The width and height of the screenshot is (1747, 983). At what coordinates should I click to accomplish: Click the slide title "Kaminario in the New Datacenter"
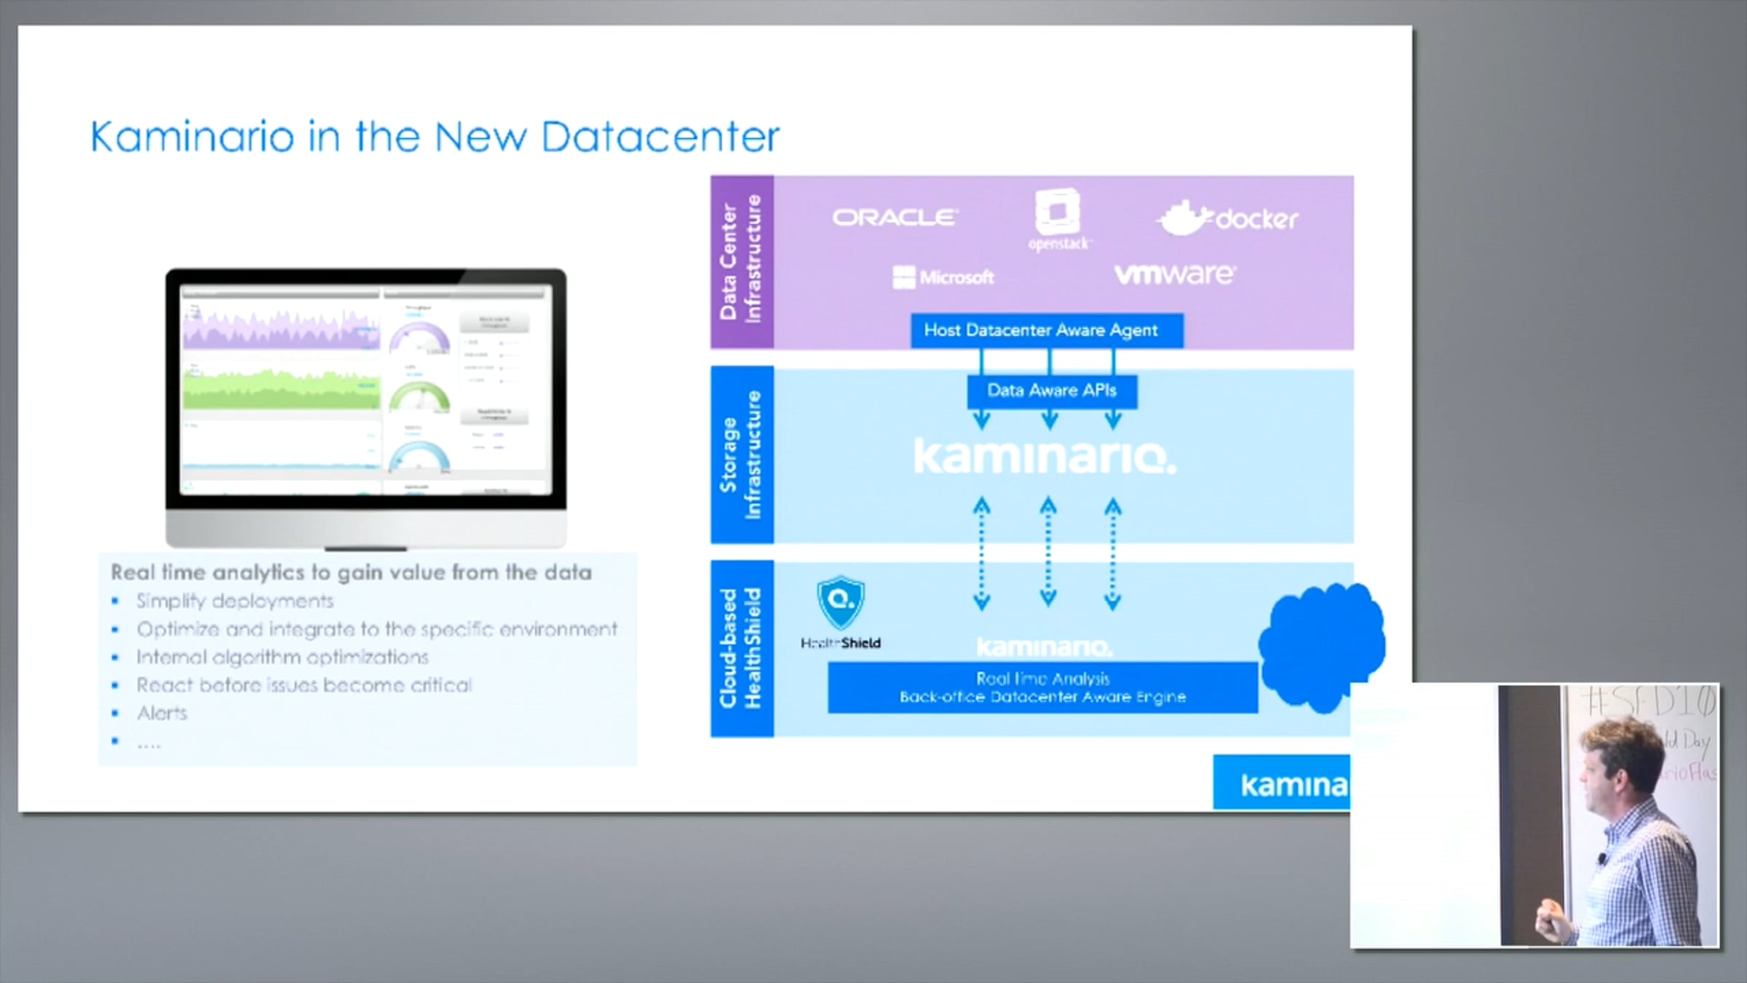(x=435, y=136)
